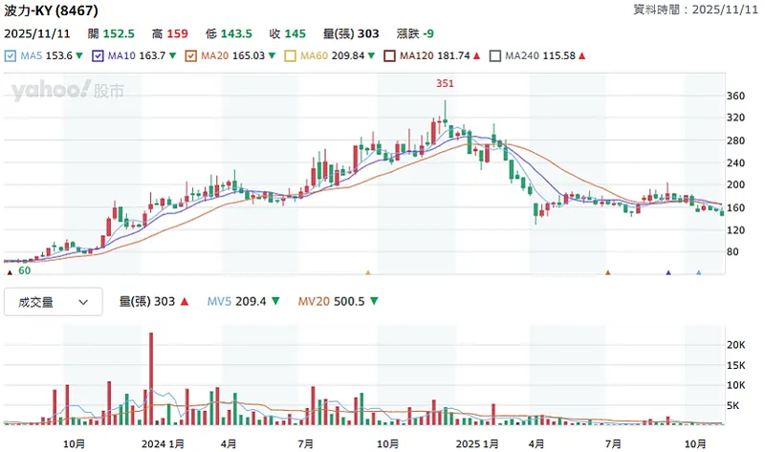This screenshot has width=765, height=452.
Task: Click the 5K volume axis label
Action: click(733, 406)
